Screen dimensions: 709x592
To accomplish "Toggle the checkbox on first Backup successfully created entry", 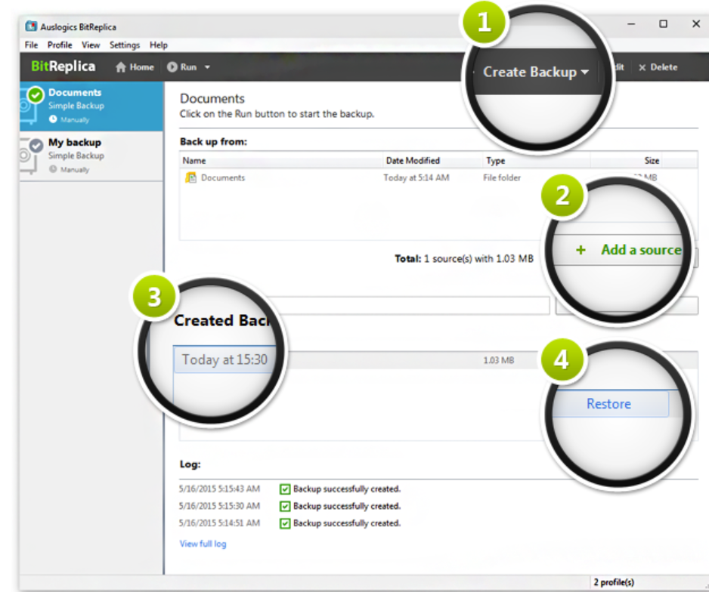I will tap(283, 489).
